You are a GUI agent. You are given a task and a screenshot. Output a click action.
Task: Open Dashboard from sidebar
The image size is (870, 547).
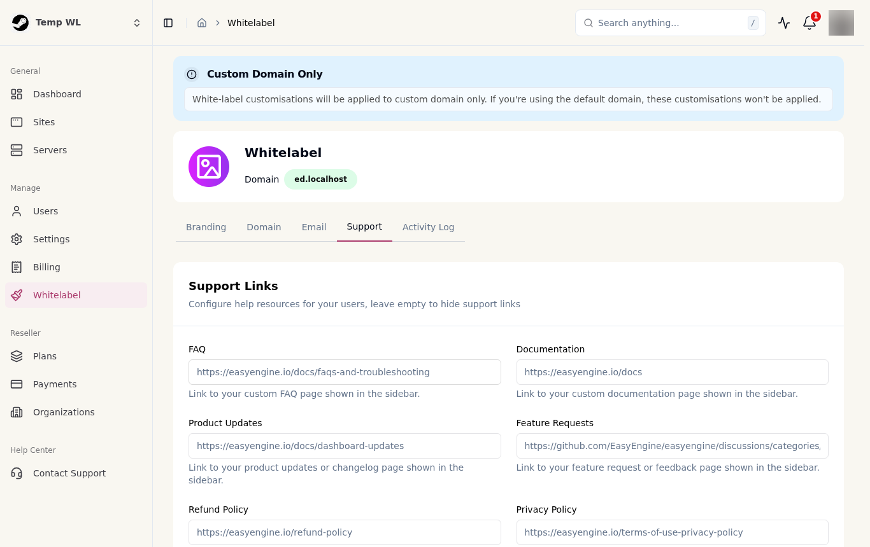point(76,94)
